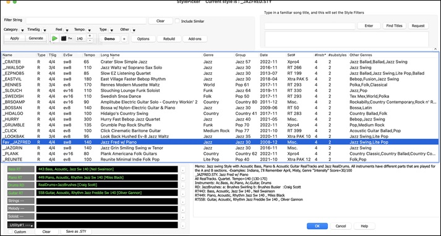
Task: Select the Guitar RT track label
Action: [21, 193]
